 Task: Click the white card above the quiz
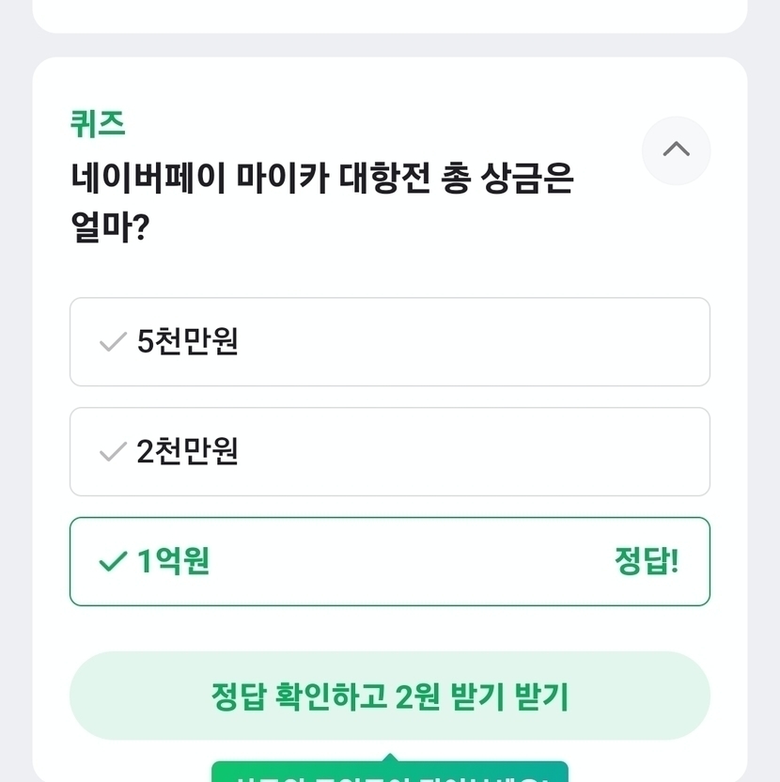[x=389, y=14]
